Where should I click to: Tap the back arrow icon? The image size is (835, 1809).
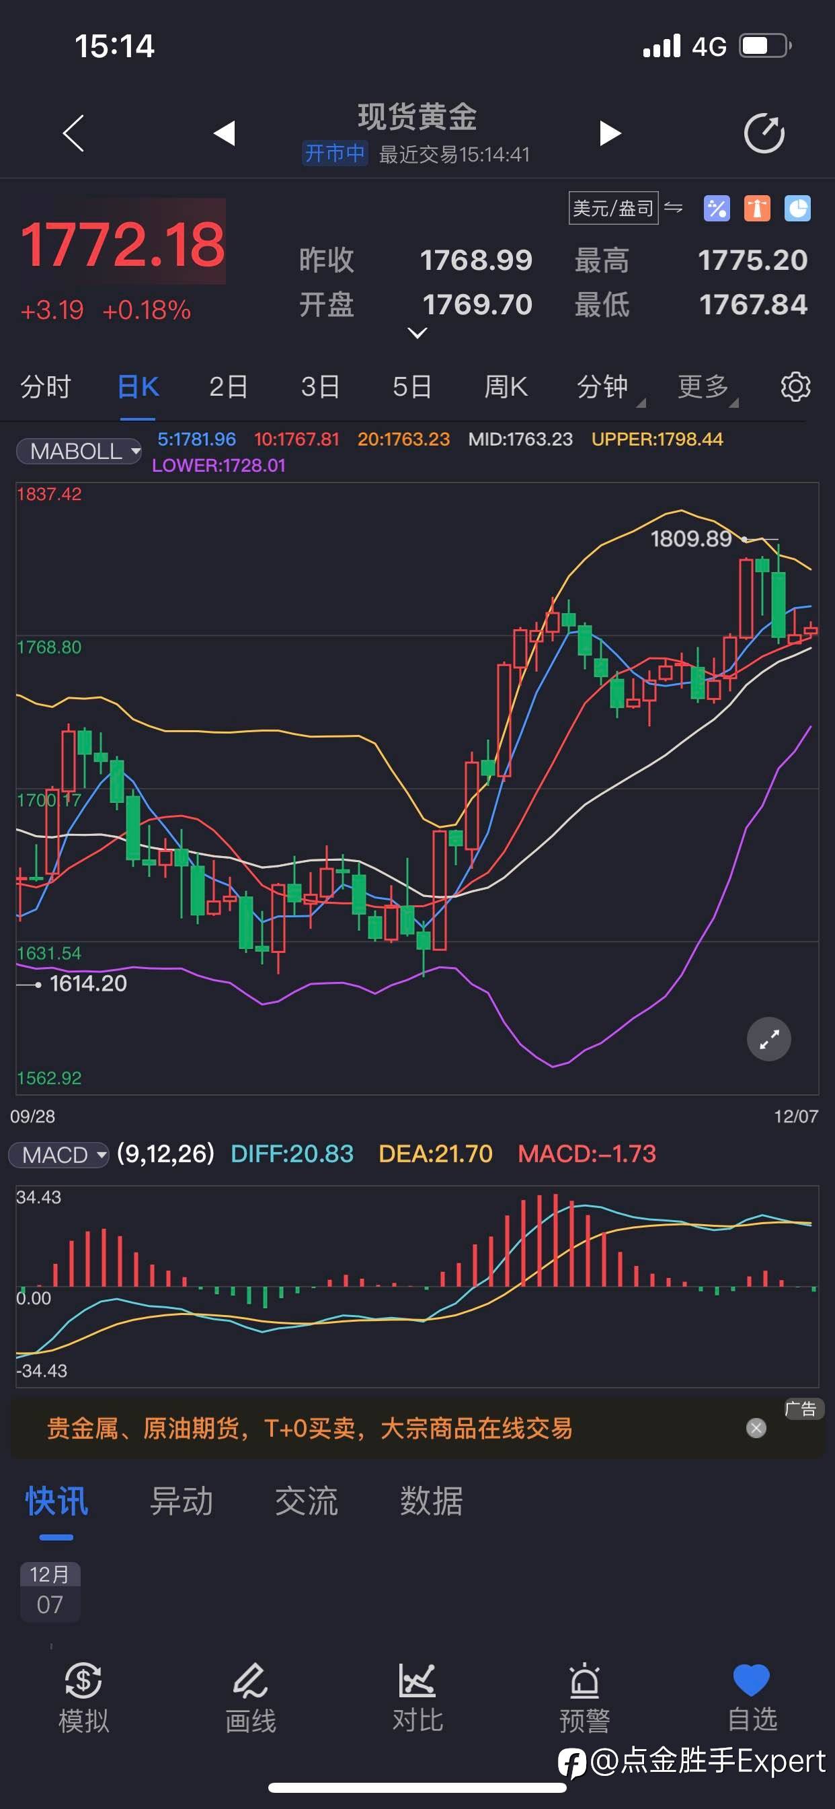click(74, 133)
